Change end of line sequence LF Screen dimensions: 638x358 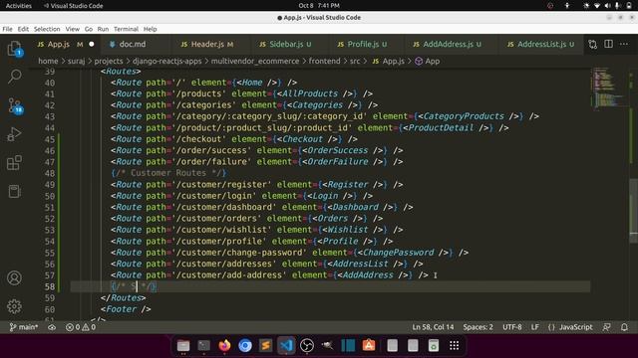coord(534,327)
